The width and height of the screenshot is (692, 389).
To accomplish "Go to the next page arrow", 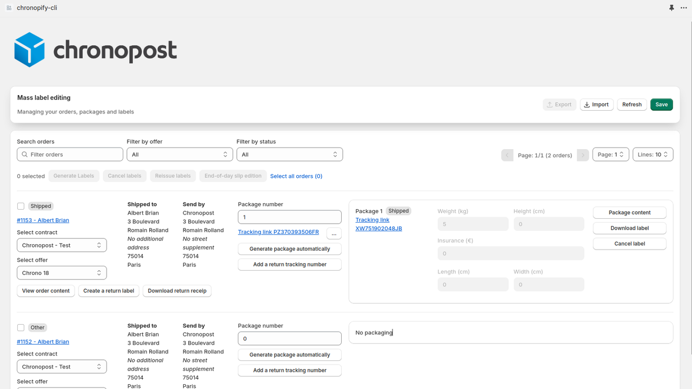I will [x=583, y=155].
